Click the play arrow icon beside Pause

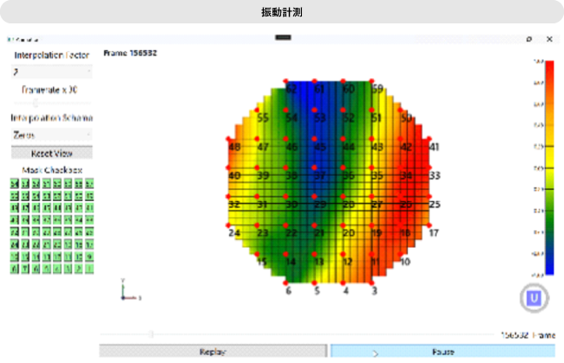(374, 353)
